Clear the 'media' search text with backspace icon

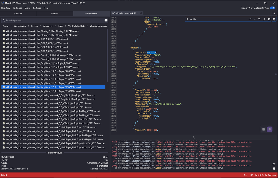pos(269,19)
